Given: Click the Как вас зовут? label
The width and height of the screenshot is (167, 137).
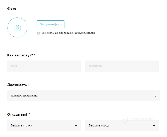Looking at the screenshot, I should (x=20, y=55).
